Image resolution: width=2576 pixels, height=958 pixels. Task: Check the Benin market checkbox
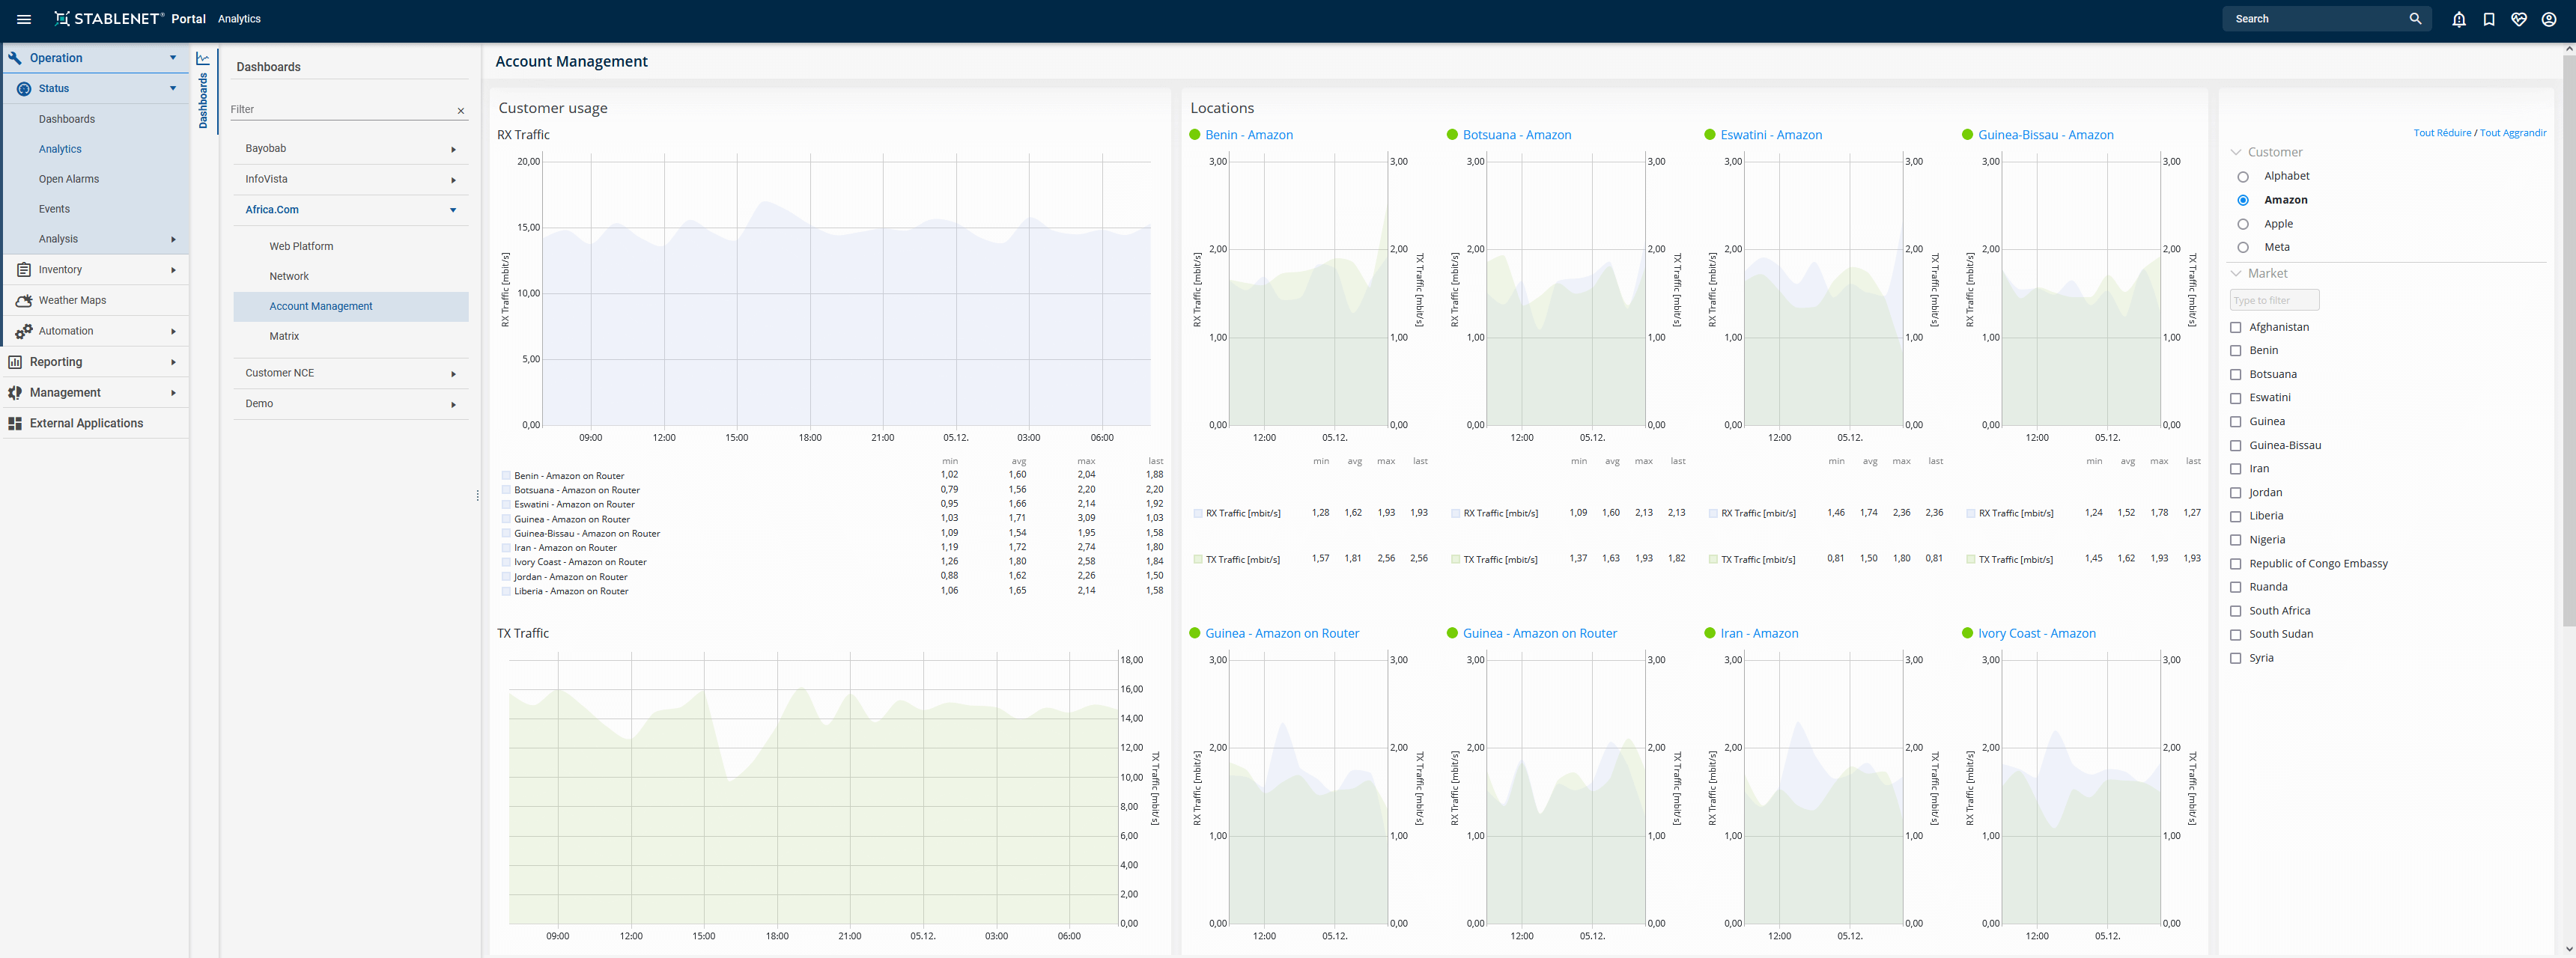2236,350
